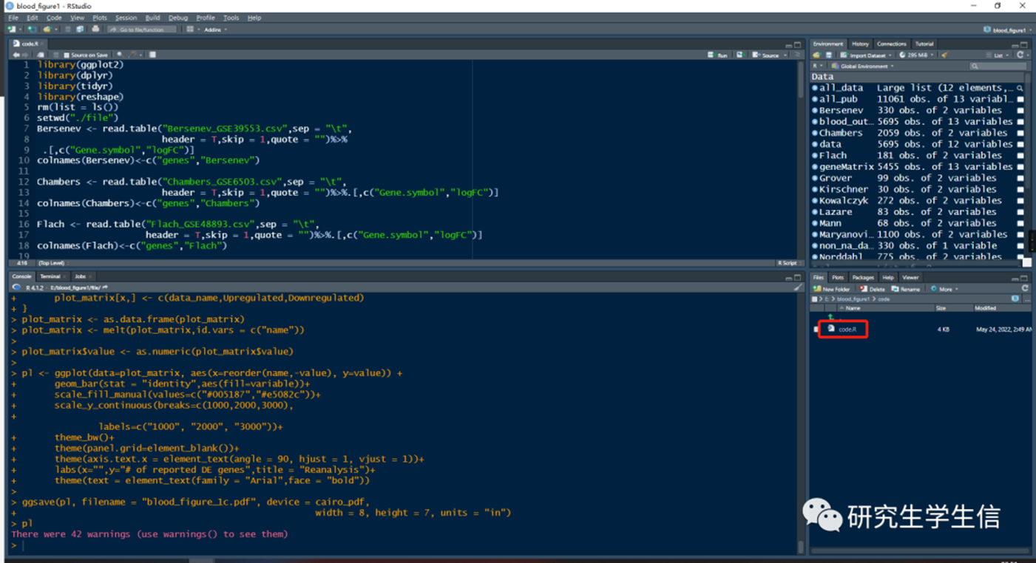Open the blood_figure1 project menu

[x=1008, y=30]
